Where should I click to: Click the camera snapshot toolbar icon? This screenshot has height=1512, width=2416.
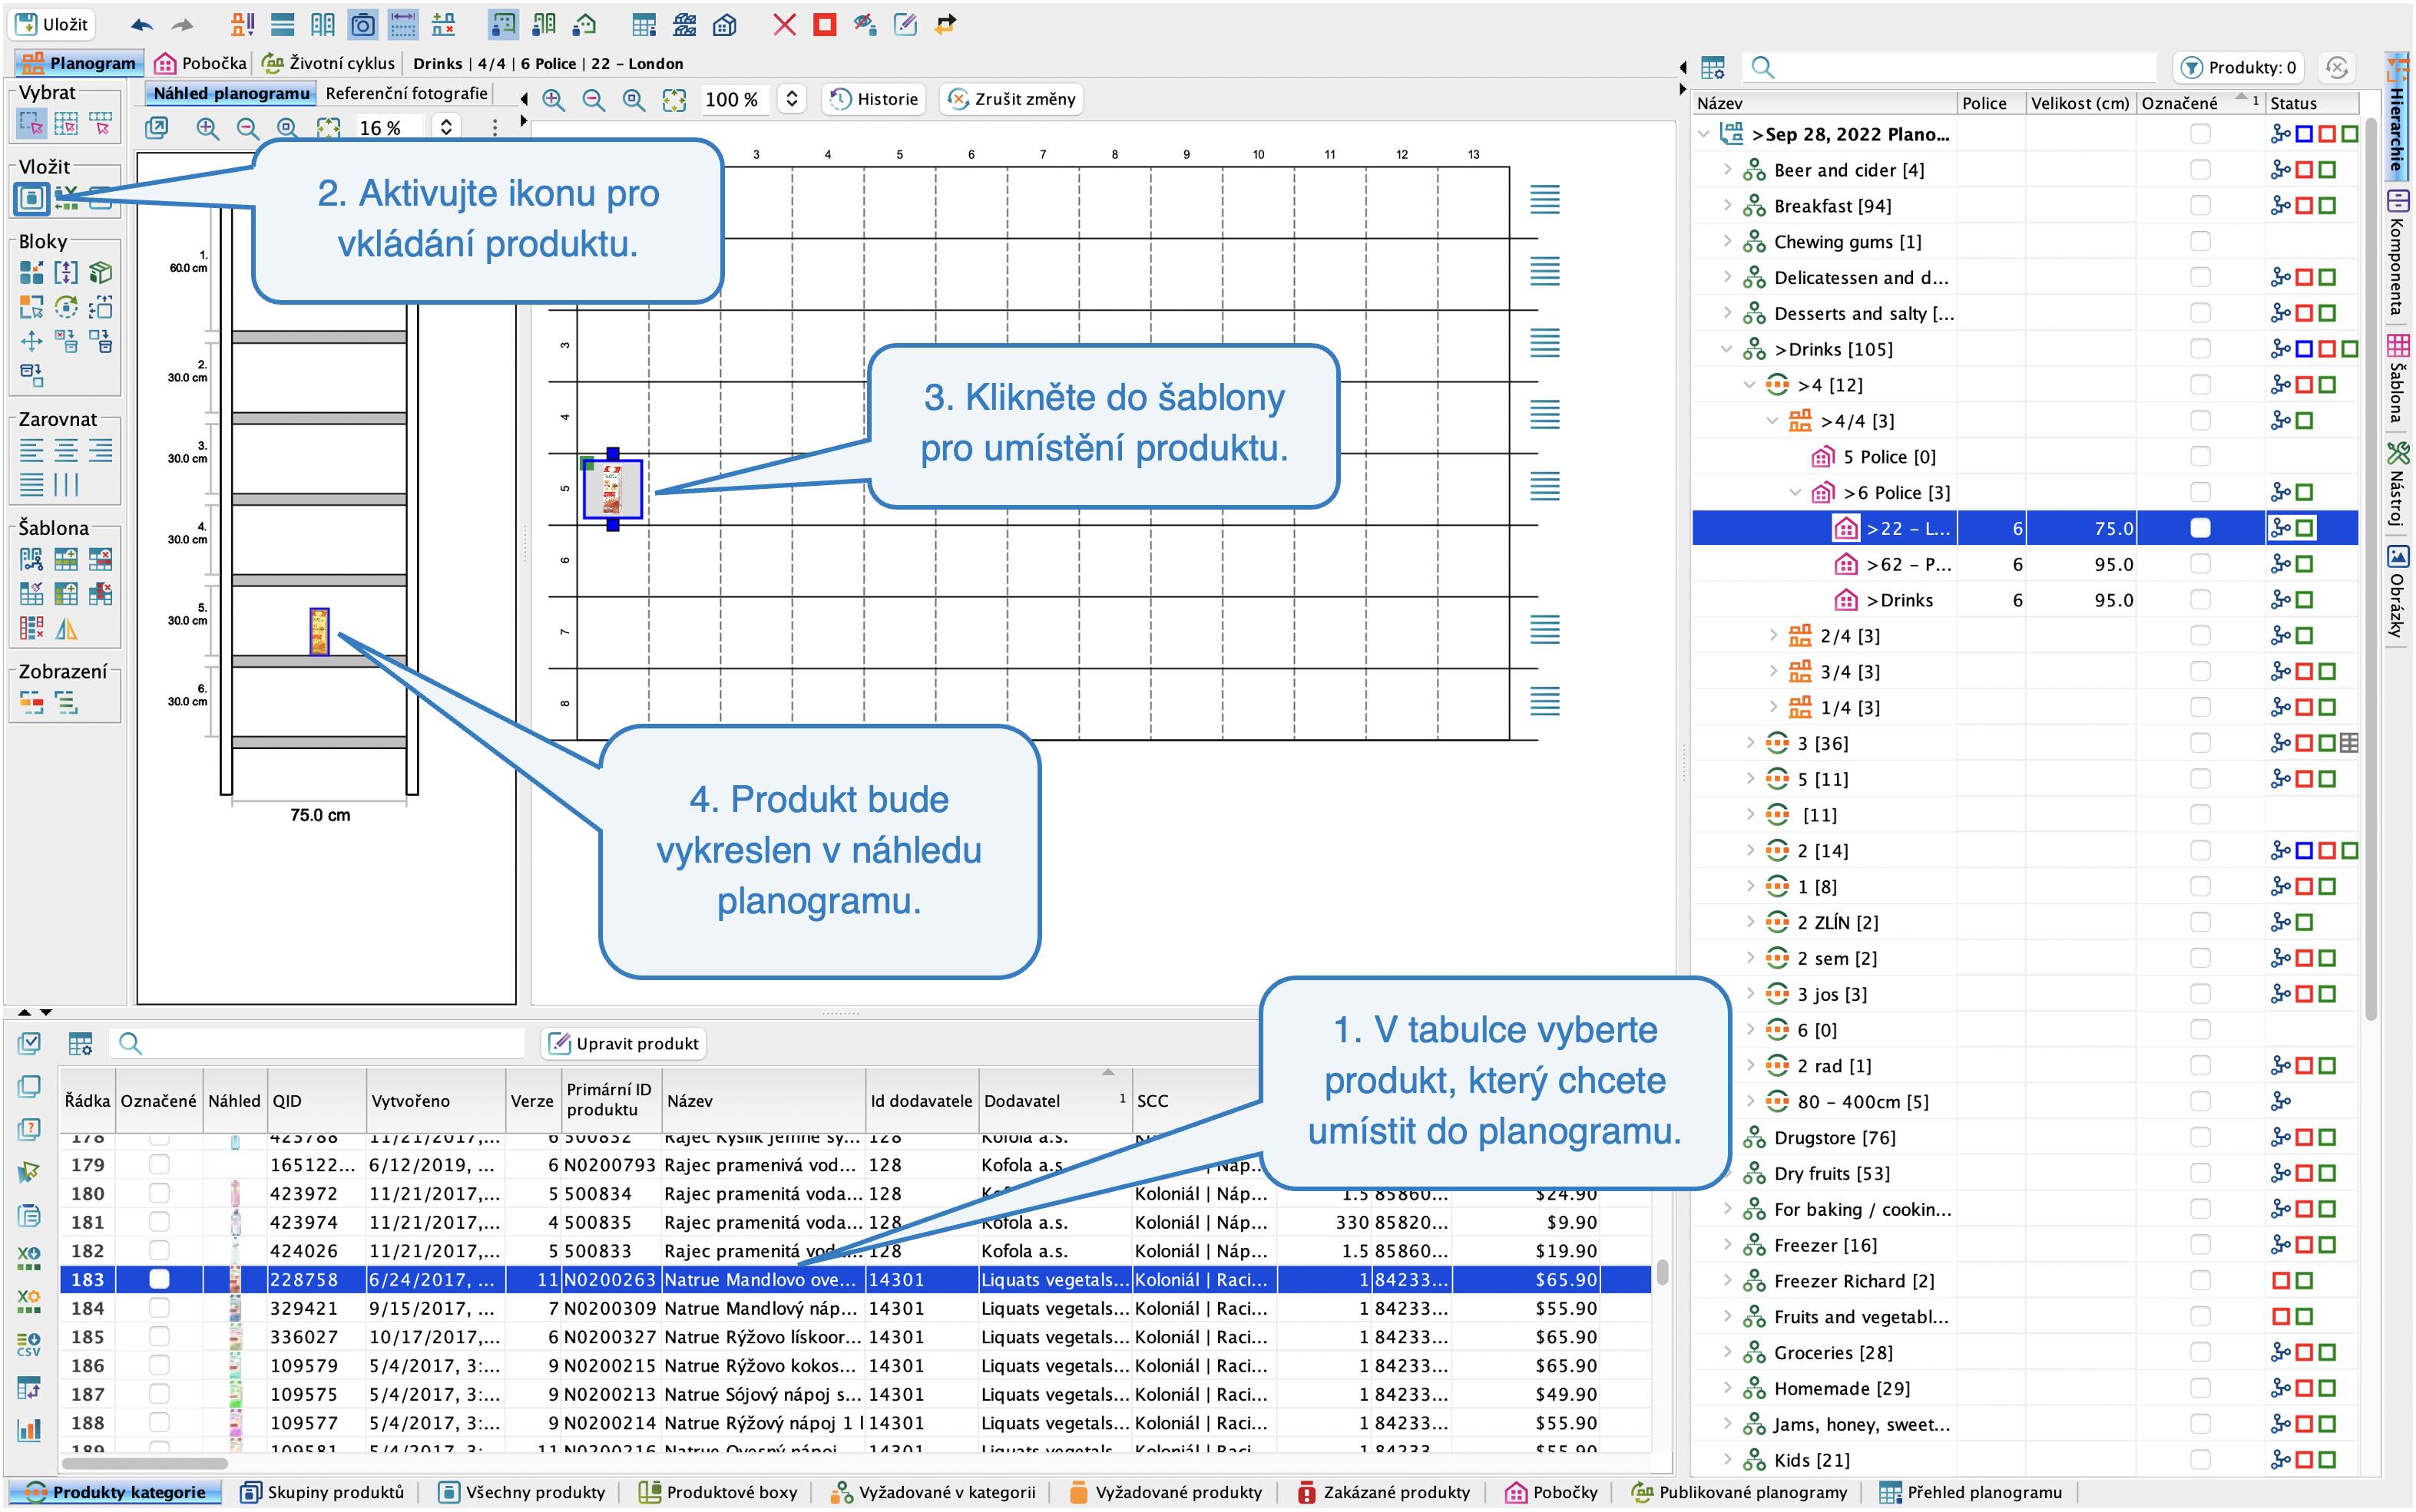tap(363, 24)
